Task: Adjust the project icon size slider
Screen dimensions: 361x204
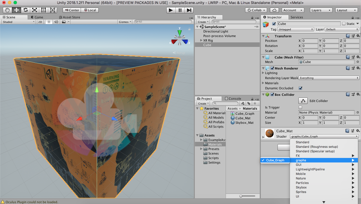Action: [241, 196]
